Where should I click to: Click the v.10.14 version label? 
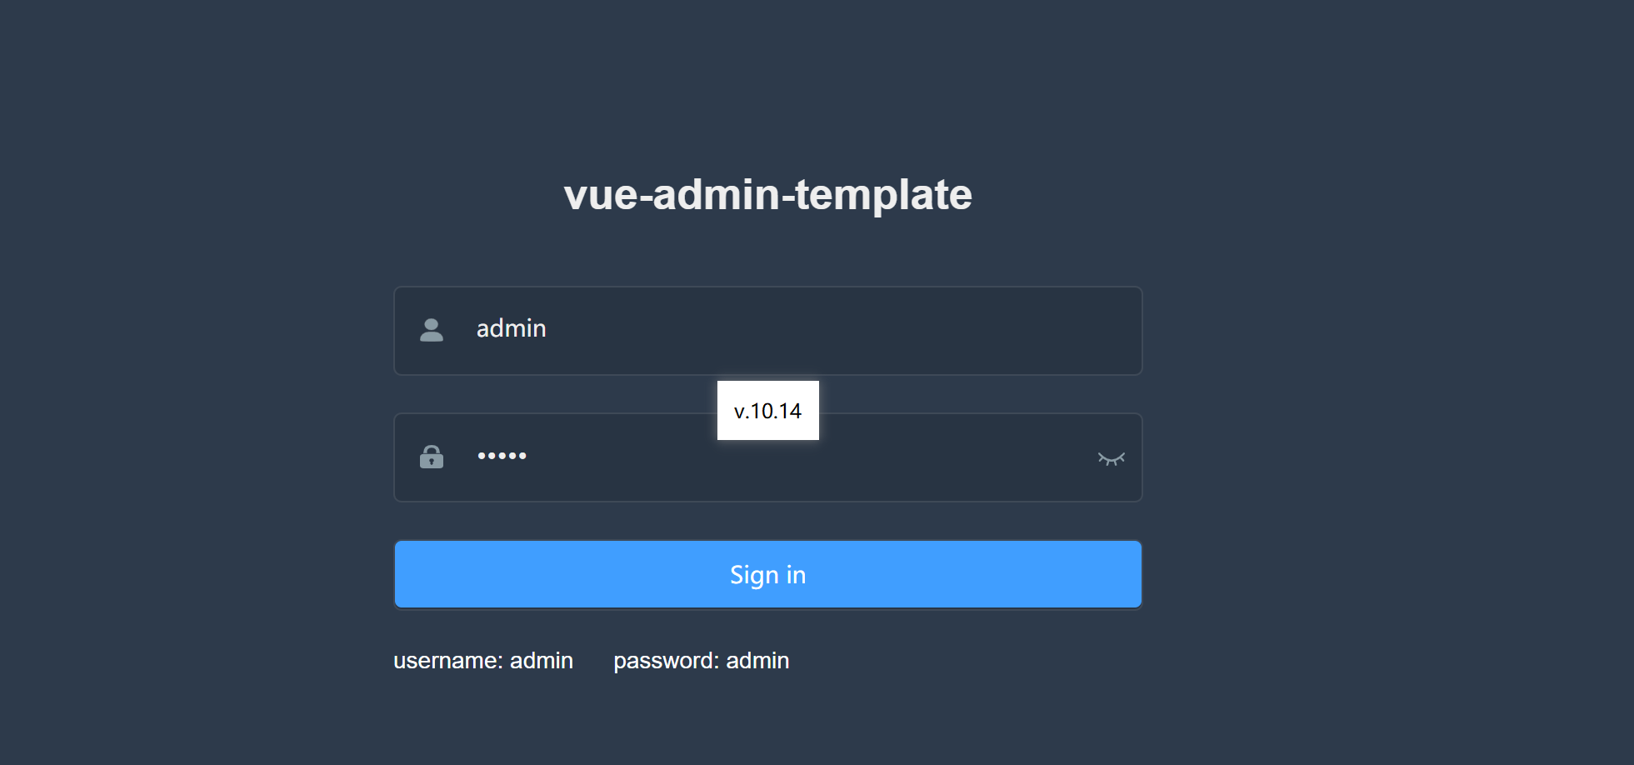[x=767, y=410]
